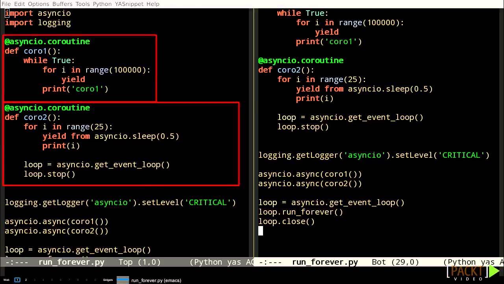Click 'asyncio.async(coro2())' in left pane
Viewport: 504px width, 284px height.
56,231
